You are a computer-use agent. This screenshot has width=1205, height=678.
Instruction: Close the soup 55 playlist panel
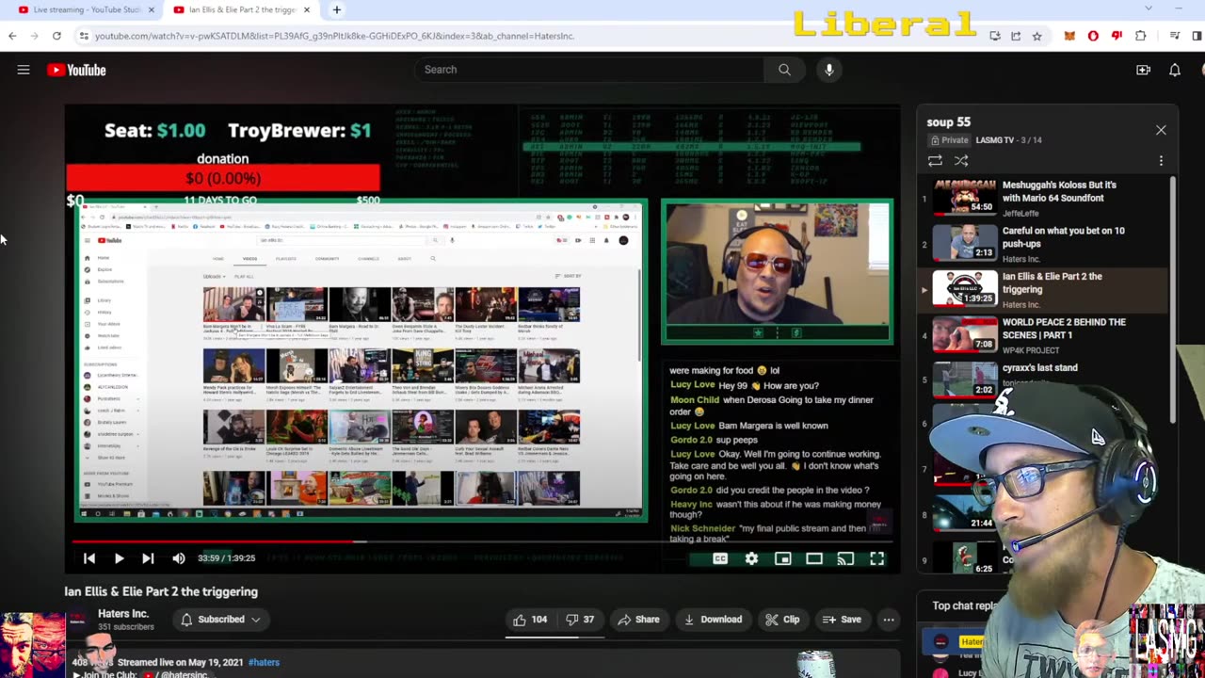[x=1161, y=130]
